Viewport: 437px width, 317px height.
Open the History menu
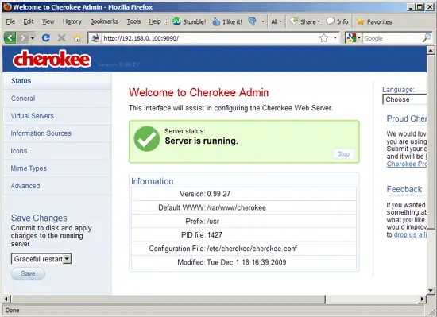[72, 21]
